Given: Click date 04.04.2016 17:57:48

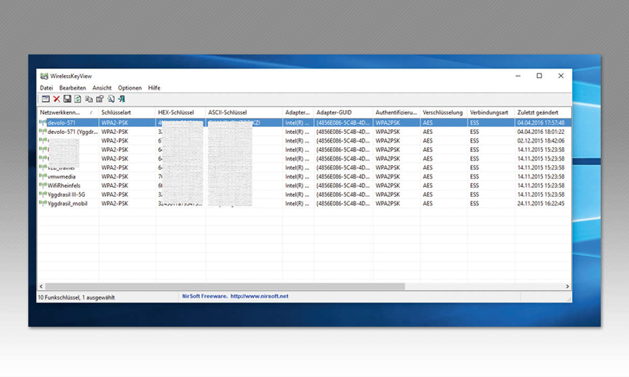Looking at the screenshot, I should (x=540, y=123).
